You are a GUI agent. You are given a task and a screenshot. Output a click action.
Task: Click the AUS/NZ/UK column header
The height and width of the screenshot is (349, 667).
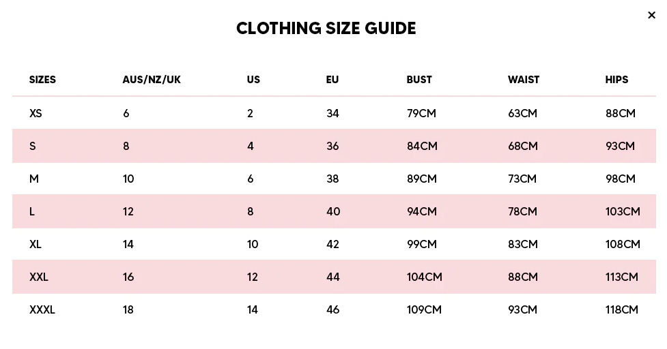[152, 80]
